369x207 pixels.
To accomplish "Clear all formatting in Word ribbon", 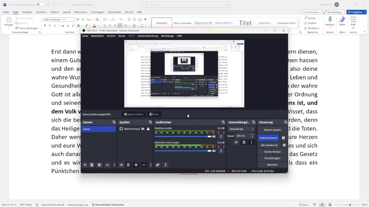I will 97,20.
